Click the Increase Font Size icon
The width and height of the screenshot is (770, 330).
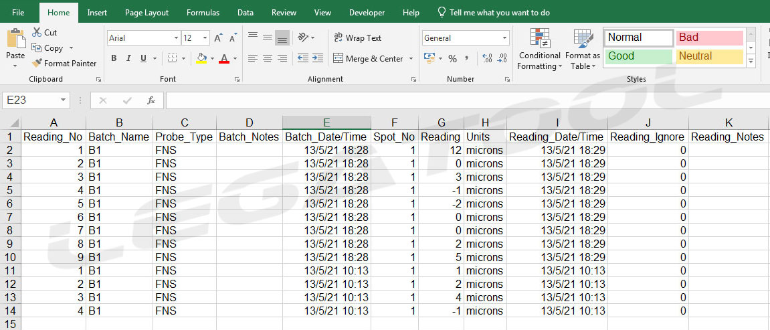click(x=219, y=38)
